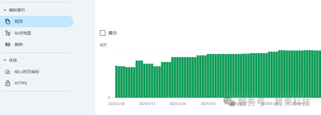
Task: Click the sitemap tree icon
Action: click(8, 33)
